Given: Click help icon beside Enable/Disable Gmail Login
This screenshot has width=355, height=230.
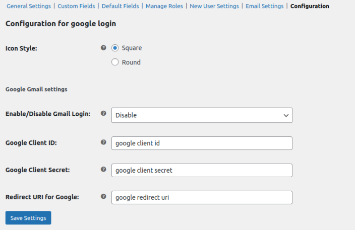Looking at the screenshot, I should (x=103, y=114).
